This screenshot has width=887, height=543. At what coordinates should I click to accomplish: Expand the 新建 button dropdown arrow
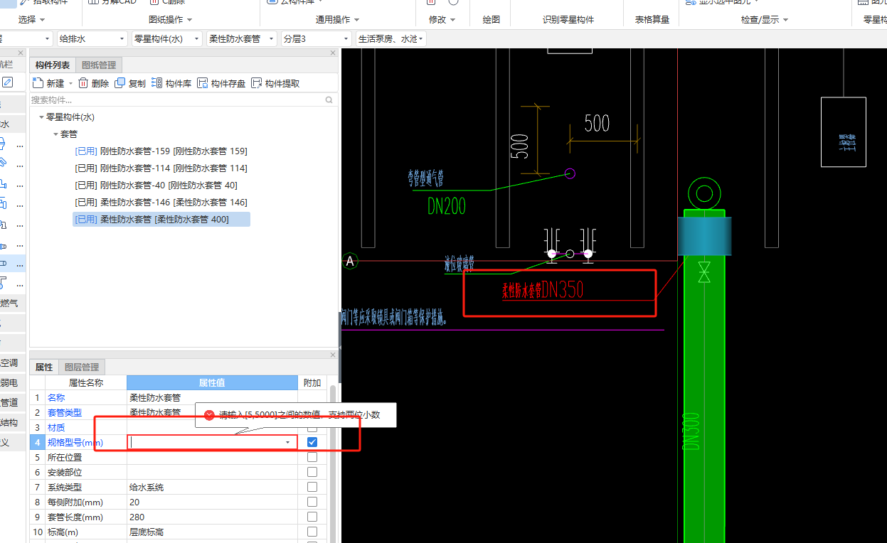coord(69,84)
